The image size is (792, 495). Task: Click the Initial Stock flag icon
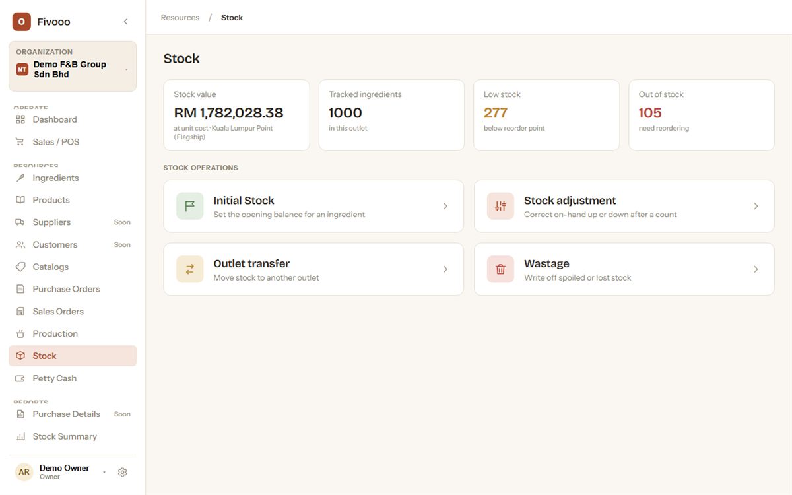tap(189, 206)
